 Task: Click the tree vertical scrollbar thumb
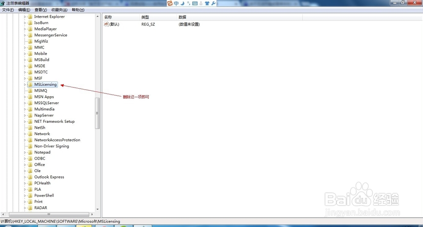(x=97, y=113)
